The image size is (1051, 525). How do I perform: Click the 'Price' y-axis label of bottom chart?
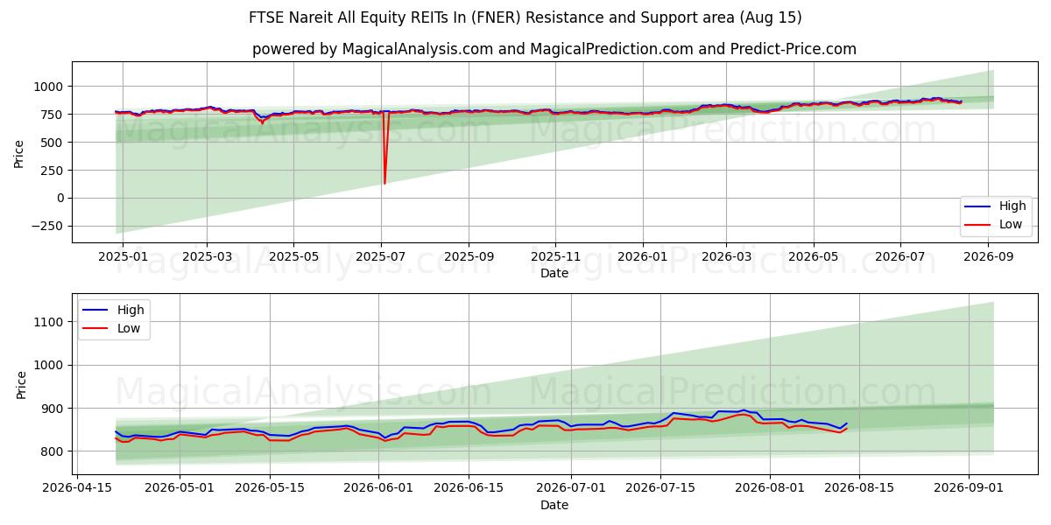pyautogui.click(x=21, y=384)
